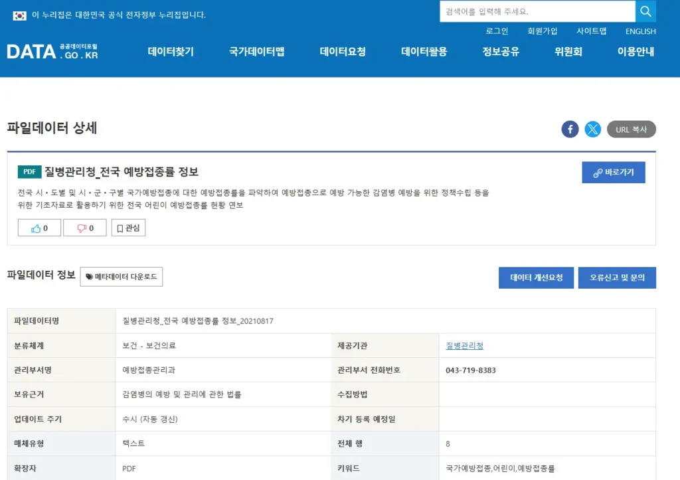Click 회원가입 link
The image size is (680, 480).
pyautogui.click(x=542, y=31)
